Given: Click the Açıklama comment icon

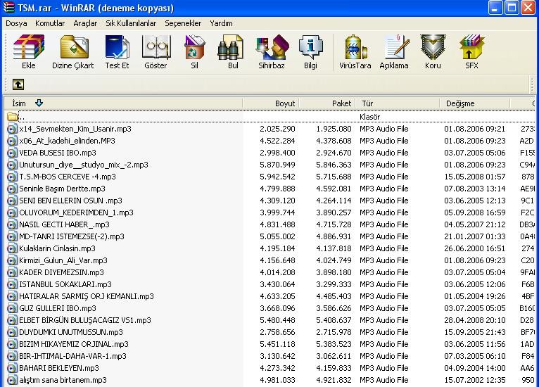Looking at the screenshot, I should pyautogui.click(x=394, y=51).
